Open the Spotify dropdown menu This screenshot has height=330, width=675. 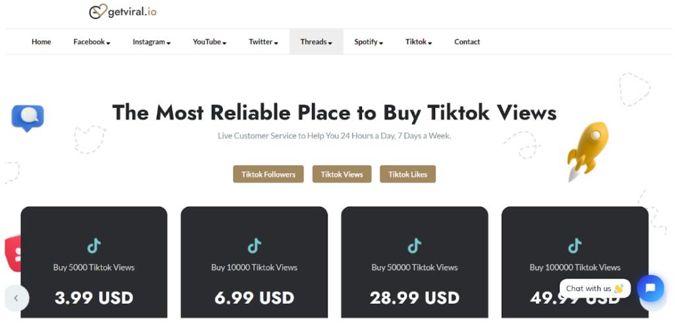pos(368,42)
